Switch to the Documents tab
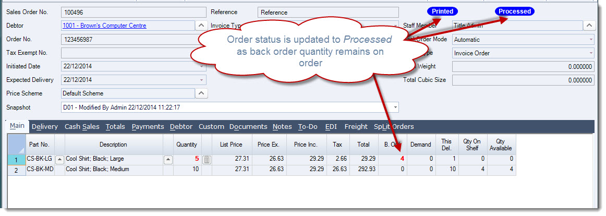The height and width of the screenshot is (216, 606). point(248,126)
